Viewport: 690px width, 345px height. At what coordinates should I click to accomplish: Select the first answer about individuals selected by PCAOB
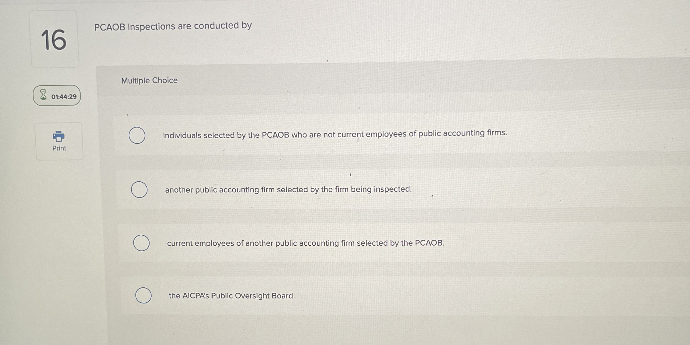coord(137,135)
